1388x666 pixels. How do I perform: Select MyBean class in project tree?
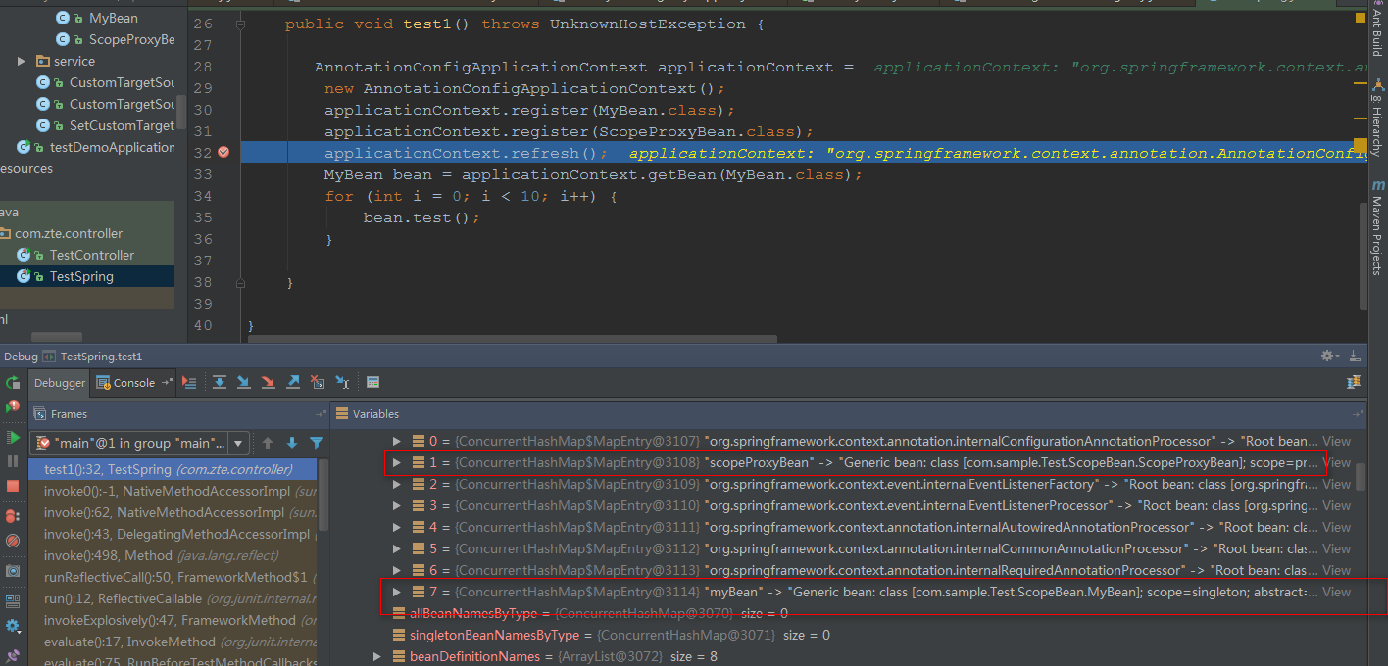(x=113, y=19)
